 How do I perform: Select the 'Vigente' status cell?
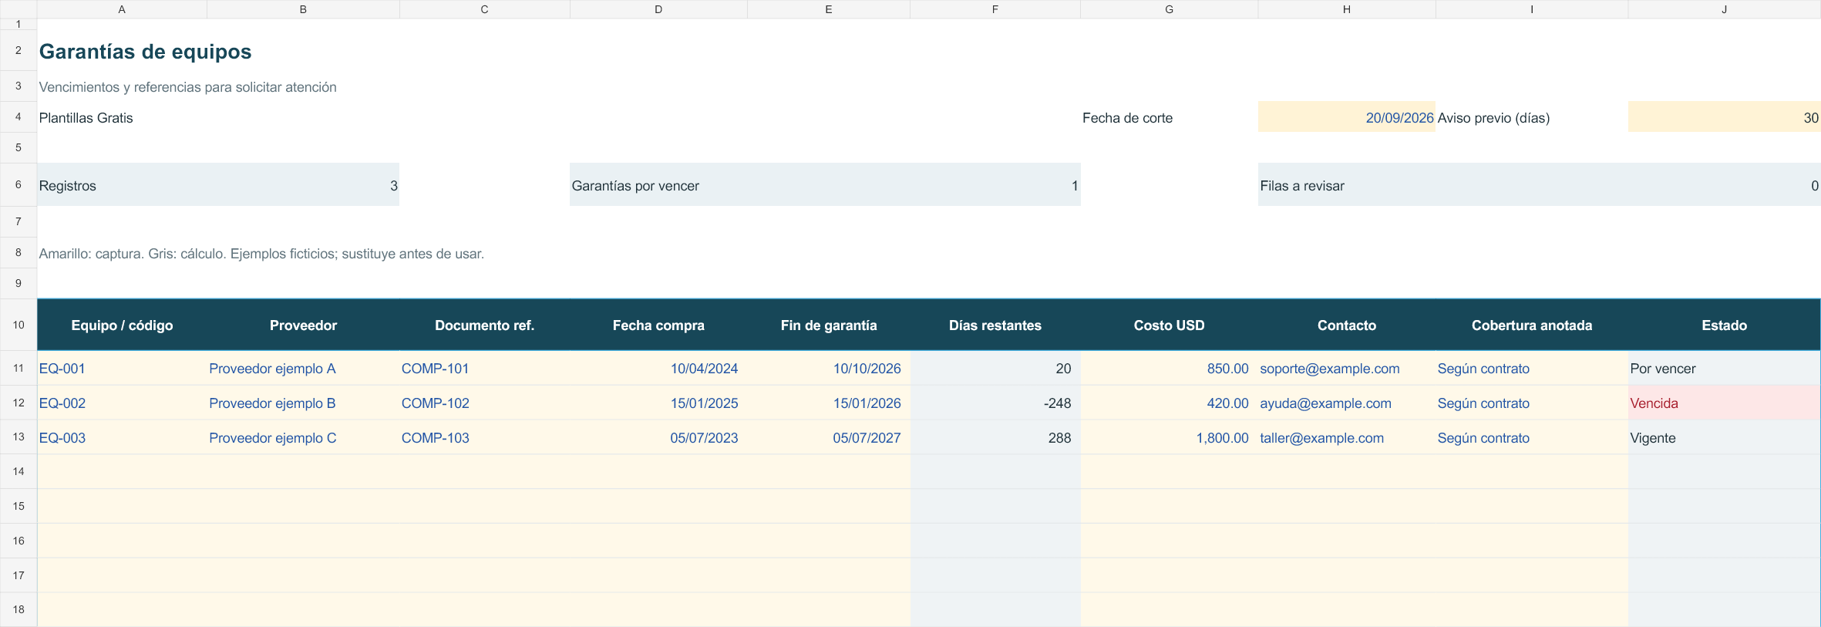(x=1724, y=438)
